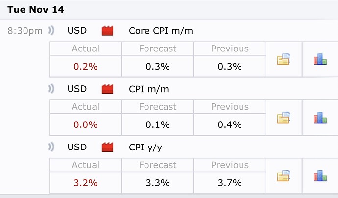Open the detail folder for CPI y/y

(284, 176)
